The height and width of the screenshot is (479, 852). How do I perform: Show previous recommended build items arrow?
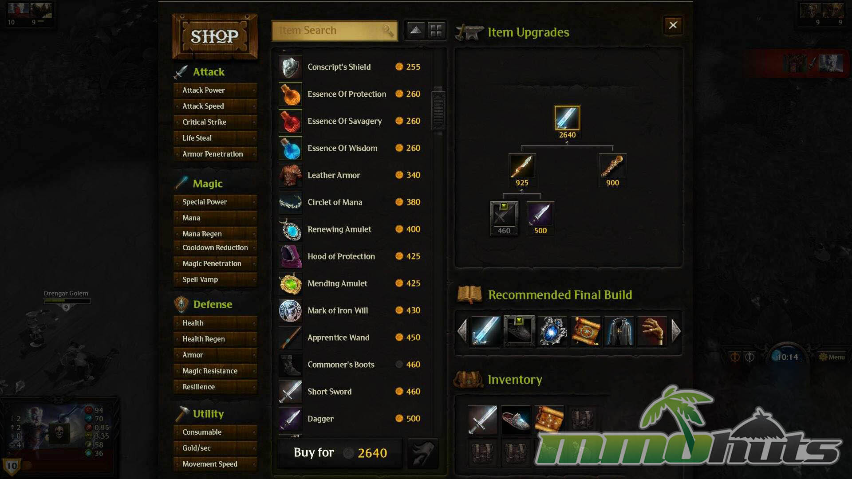462,331
